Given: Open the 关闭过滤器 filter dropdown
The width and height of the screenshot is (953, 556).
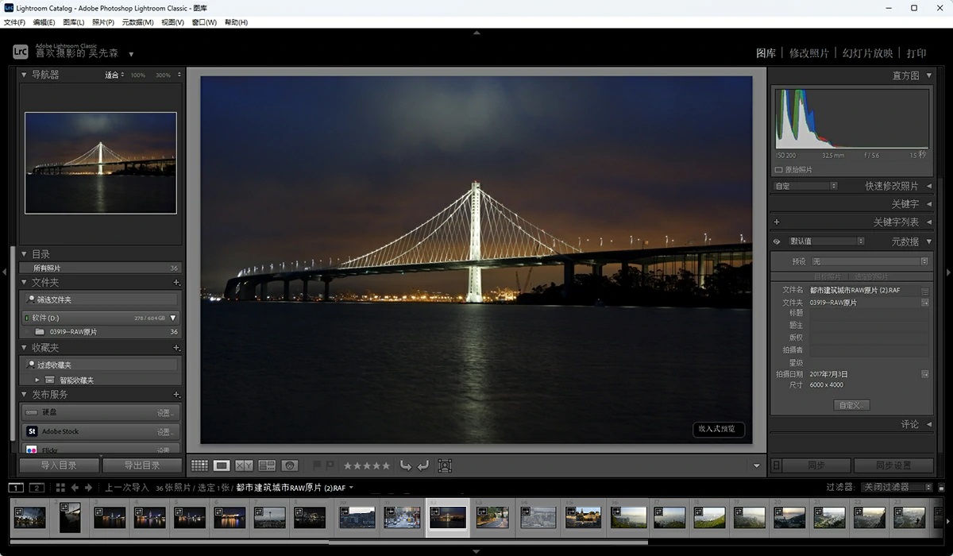Looking at the screenshot, I should coord(897,487).
